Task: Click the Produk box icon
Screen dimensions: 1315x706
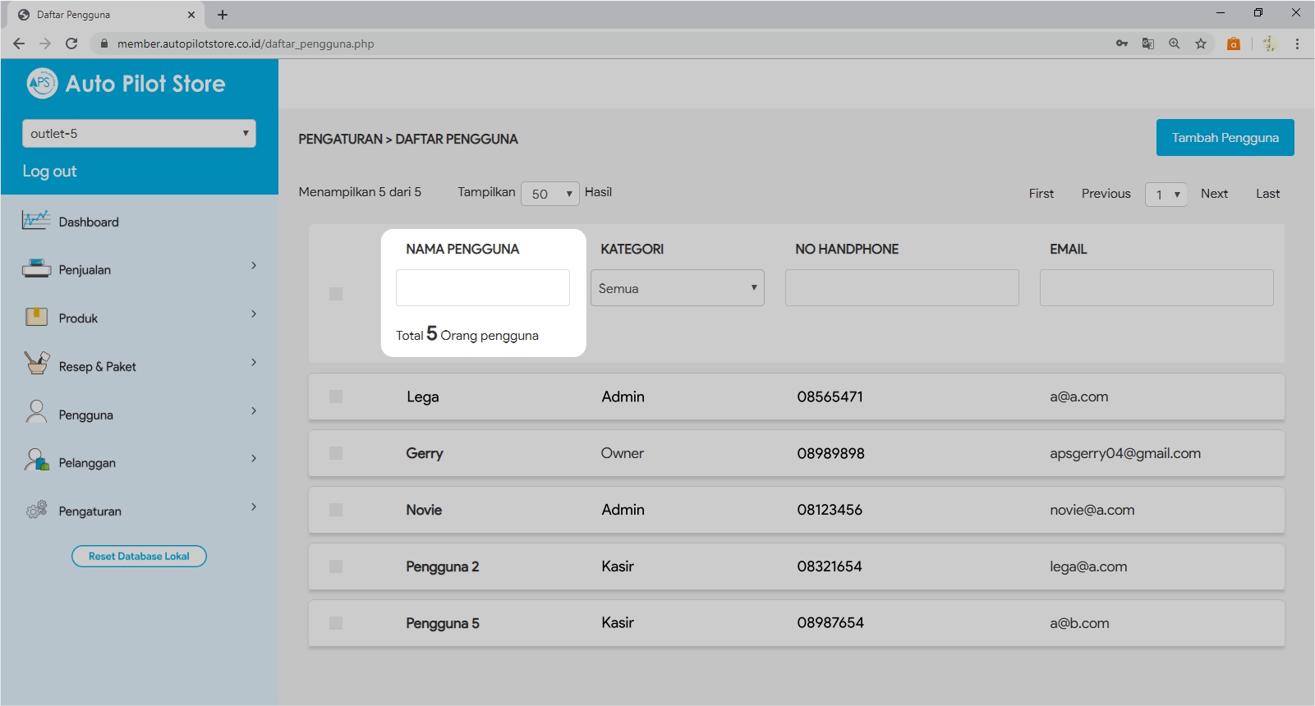Action: point(36,317)
